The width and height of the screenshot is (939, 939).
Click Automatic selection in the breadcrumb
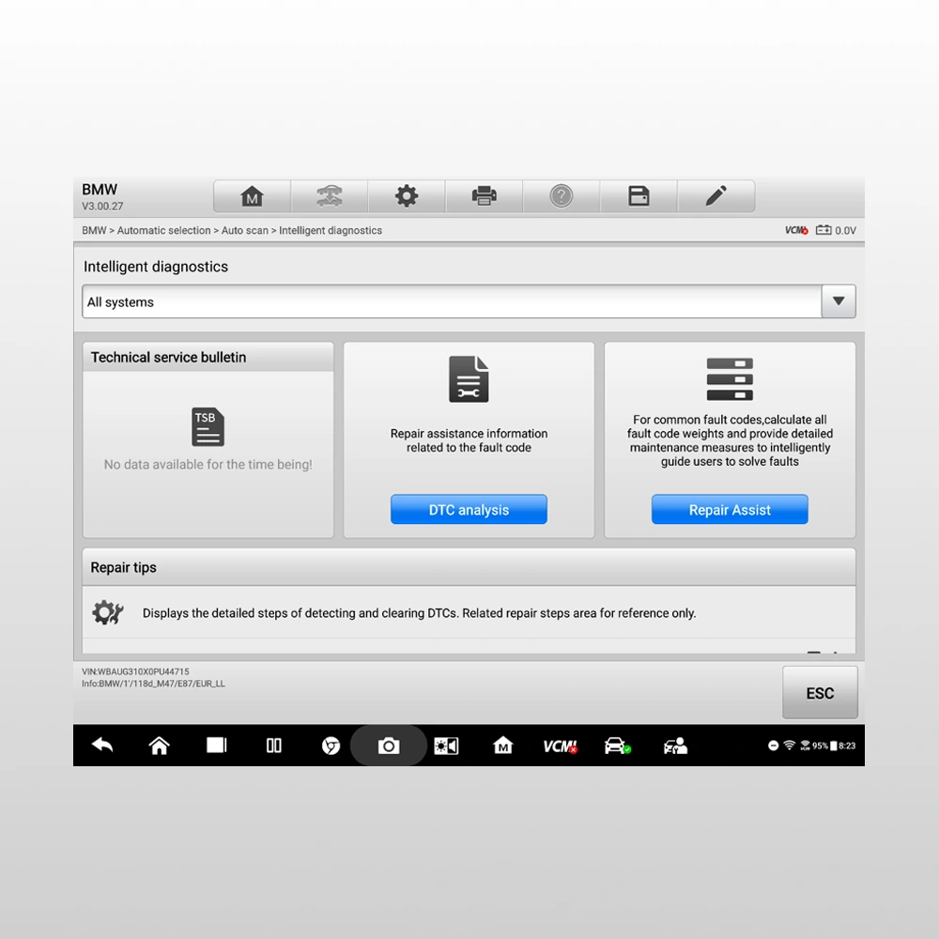pos(163,230)
